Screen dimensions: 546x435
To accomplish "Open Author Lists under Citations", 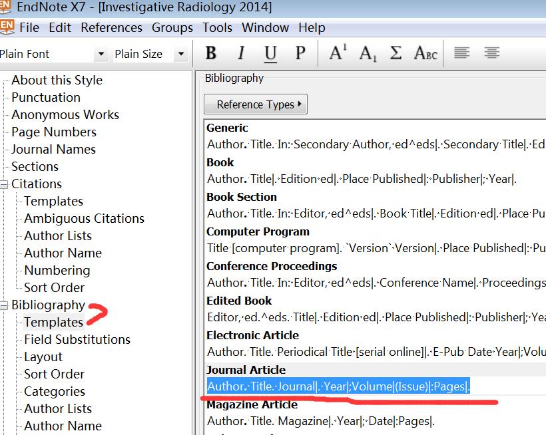I will (58, 235).
